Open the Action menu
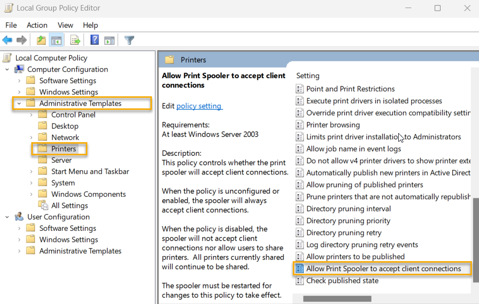The width and height of the screenshot is (479, 304). (37, 25)
